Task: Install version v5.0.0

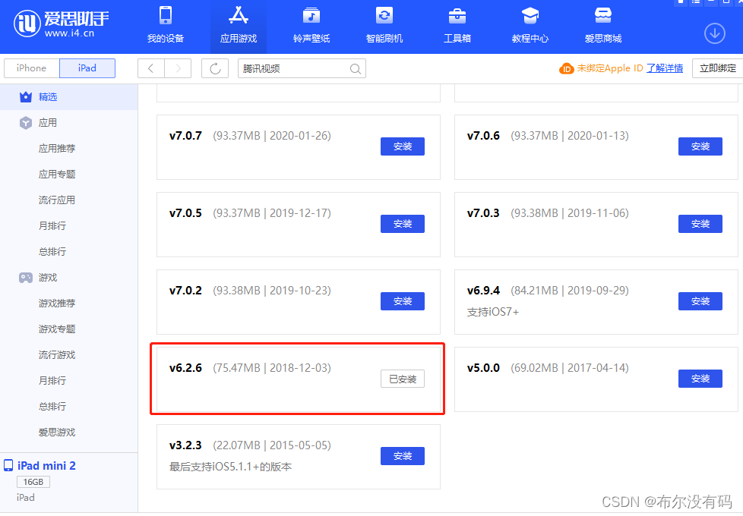Action: [700, 379]
